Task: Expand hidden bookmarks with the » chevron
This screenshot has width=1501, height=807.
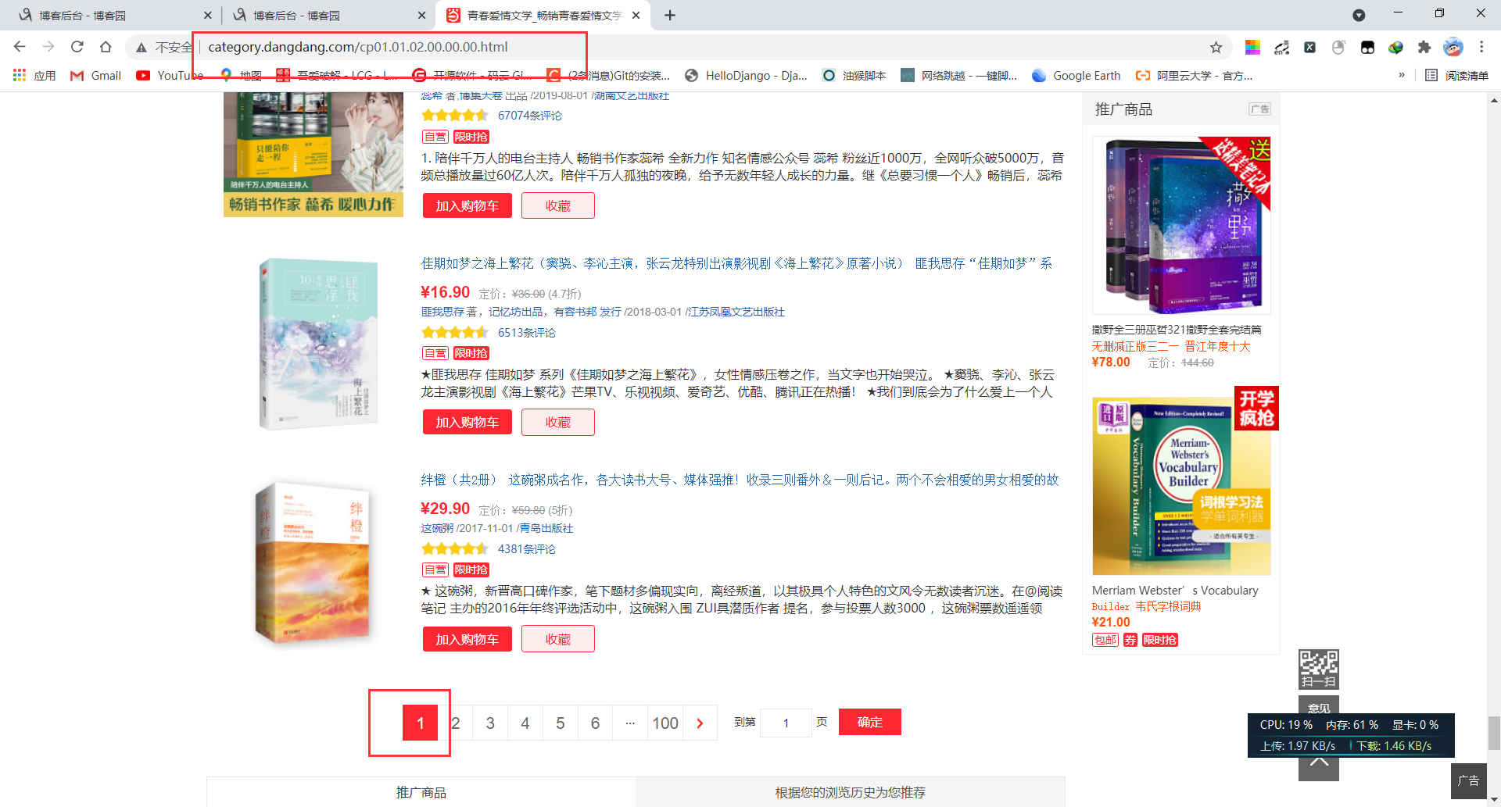Action: point(1400,75)
